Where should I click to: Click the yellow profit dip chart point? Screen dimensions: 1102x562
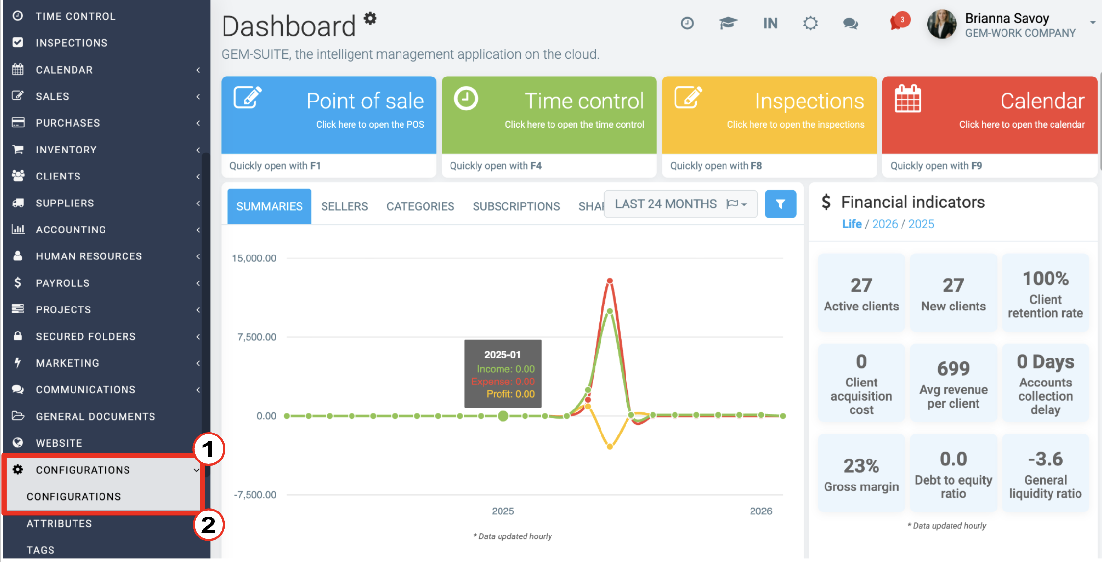[610, 446]
